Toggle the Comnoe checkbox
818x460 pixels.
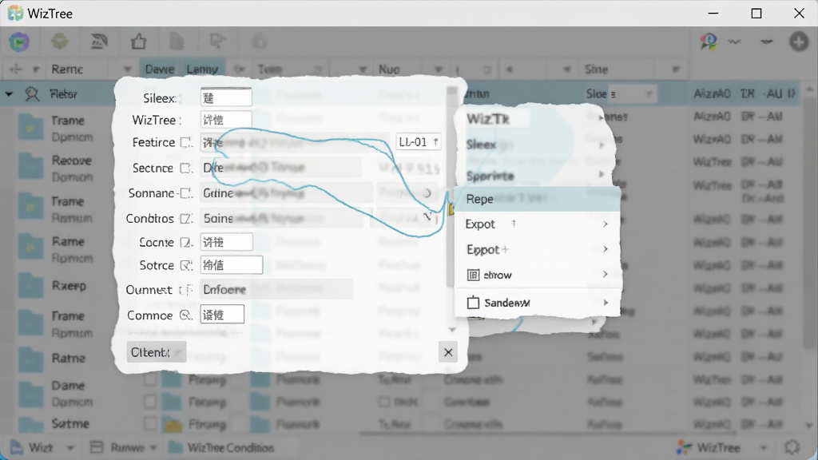[x=185, y=315]
